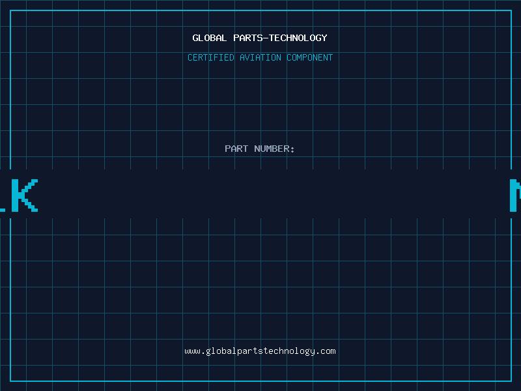Screen dimensions: 521x391
Task: Click the top cyan border line of the frame
Action: tap(260, 10)
